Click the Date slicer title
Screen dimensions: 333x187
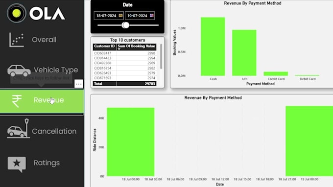point(127,5)
